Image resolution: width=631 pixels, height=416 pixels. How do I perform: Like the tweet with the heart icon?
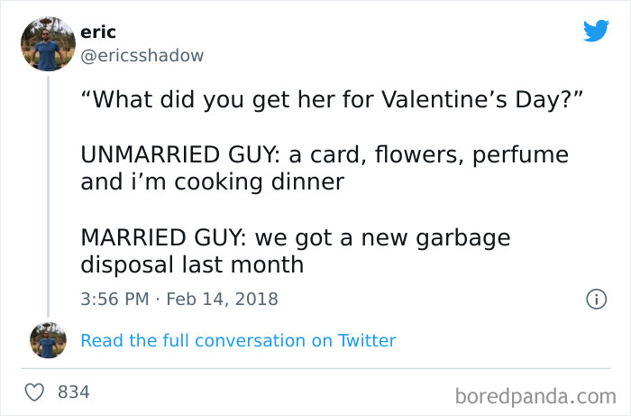pos(36,393)
